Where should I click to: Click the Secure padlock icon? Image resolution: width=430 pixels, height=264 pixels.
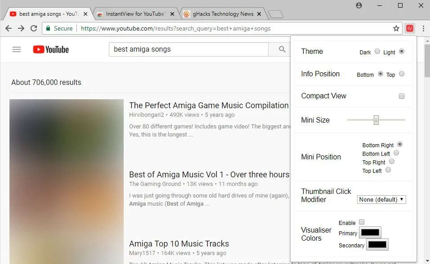(48, 28)
